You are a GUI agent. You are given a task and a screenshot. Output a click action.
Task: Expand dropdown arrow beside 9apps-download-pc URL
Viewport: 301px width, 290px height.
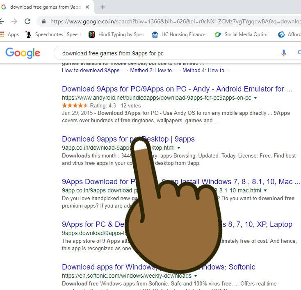click(265, 191)
